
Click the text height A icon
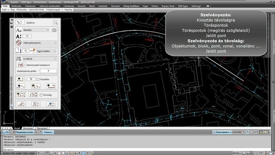pyautogui.click(x=18, y=36)
